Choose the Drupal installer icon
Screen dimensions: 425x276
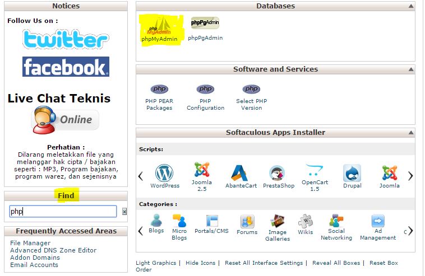352,174
